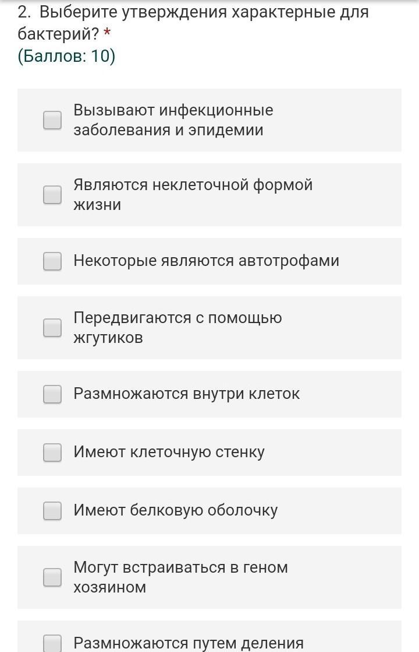Click the label 'Могут встраиваться в геном хозяином'

point(180,577)
